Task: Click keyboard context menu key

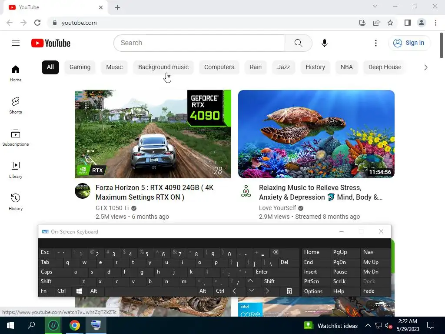Action: 289,291
